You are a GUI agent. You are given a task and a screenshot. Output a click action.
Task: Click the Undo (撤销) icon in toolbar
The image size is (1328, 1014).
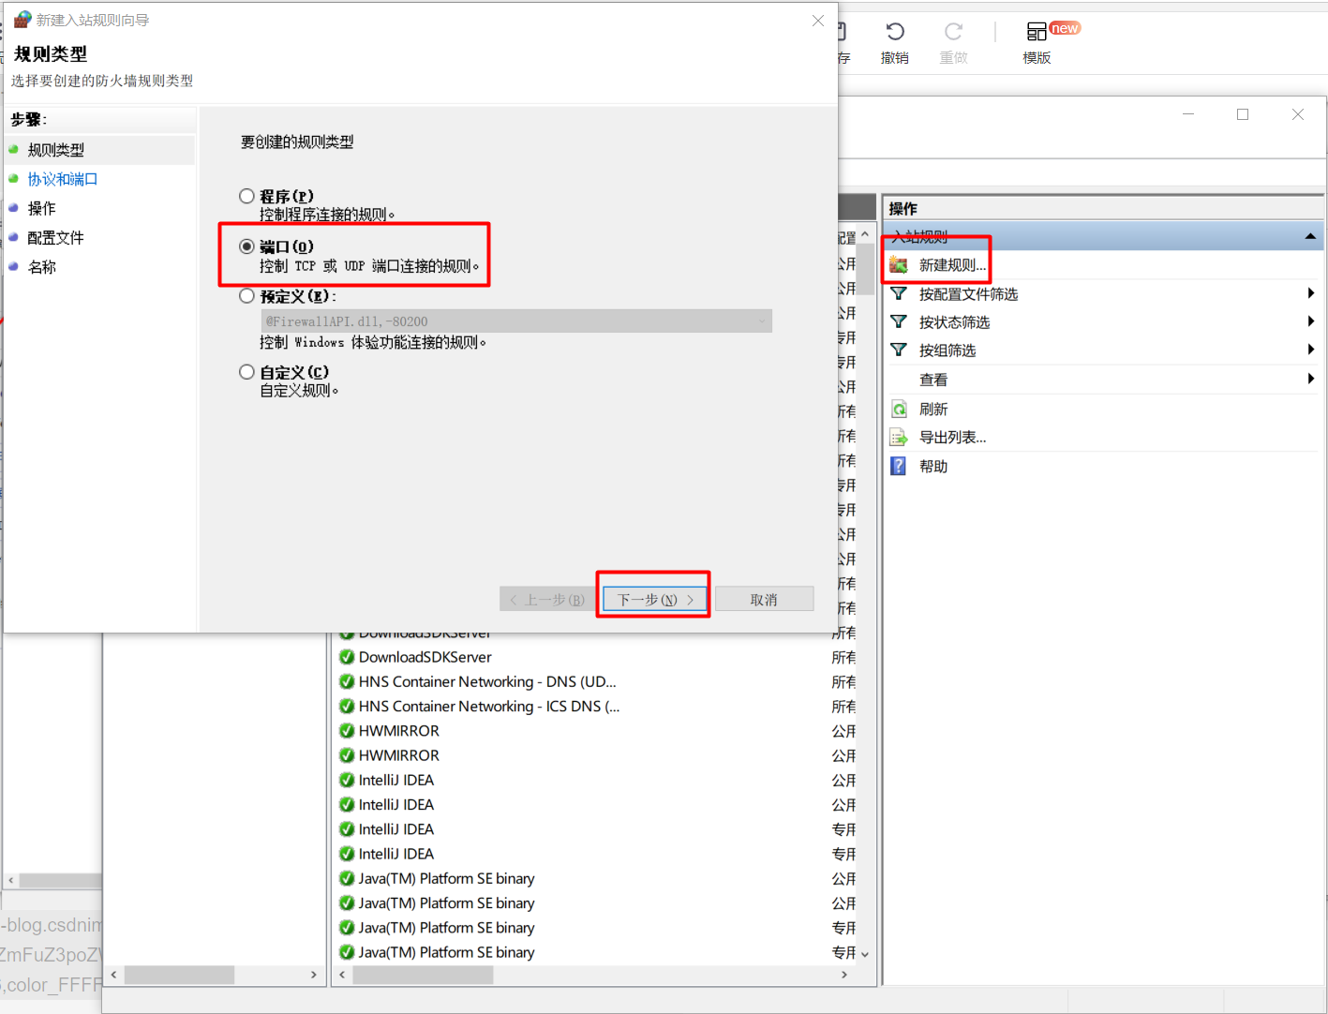895,32
